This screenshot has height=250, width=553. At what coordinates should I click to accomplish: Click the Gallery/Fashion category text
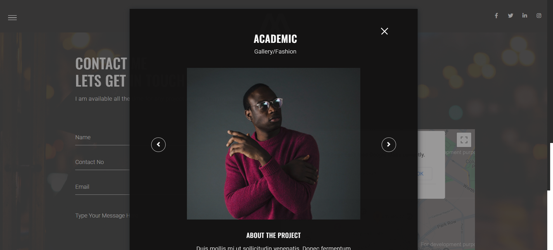pyautogui.click(x=275, y=51)
